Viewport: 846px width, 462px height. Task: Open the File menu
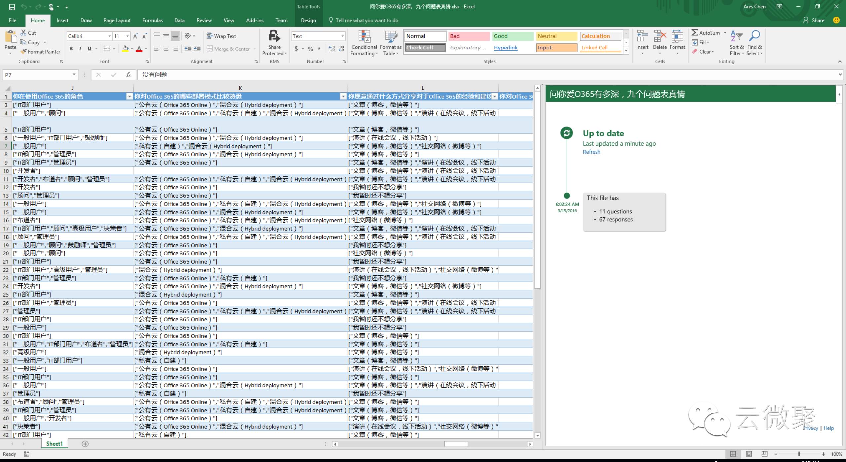point(12,20)
